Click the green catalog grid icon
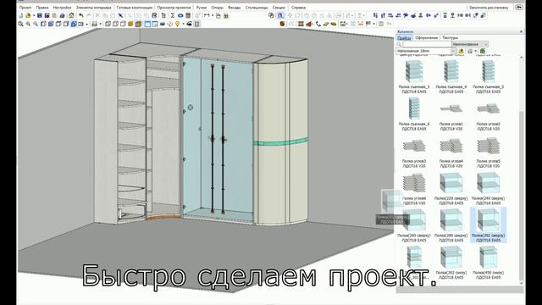This screenshot has height=305, width=542. coord(483,51)
